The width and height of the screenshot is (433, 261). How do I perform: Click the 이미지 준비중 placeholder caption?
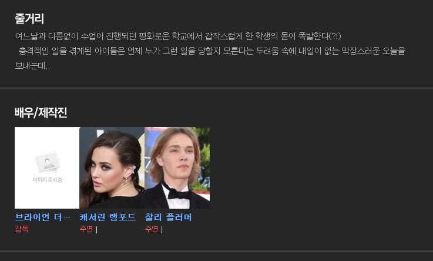(47, 180)
